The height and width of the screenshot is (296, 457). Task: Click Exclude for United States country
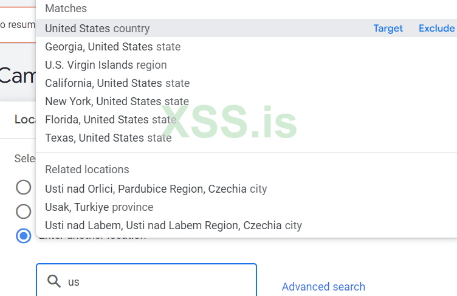[x=436, y=29]
